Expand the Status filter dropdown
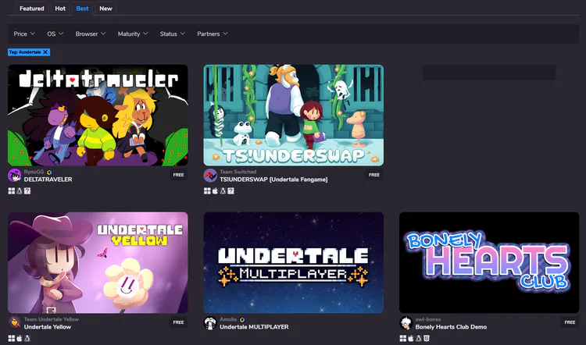 click(173, 34)
